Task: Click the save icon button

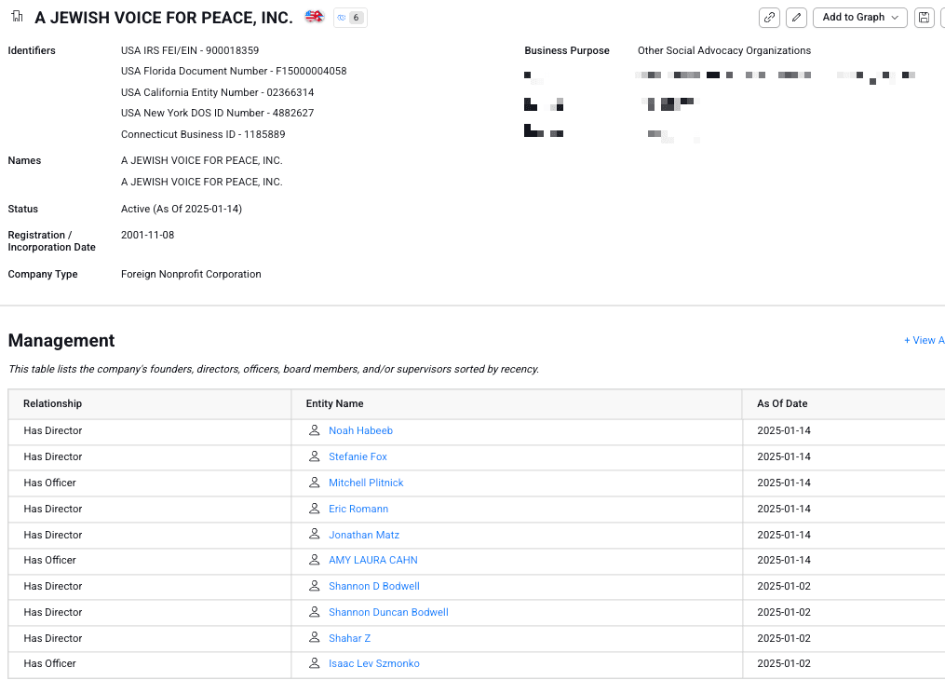Action: [x=924, y=18]
